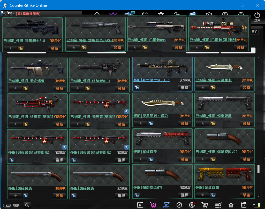Toggle the favorite star for 终结者M134
This screenshot has height=209, width=265.
coord(77,88)
